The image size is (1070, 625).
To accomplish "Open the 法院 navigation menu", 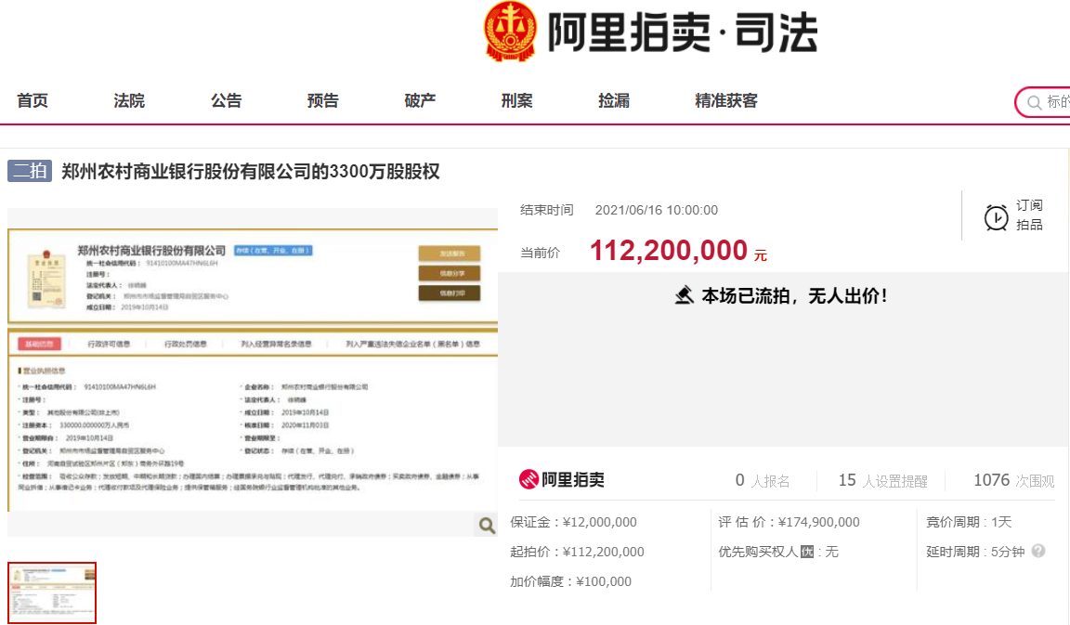I will pyautogui.click(x=128, y=101).
